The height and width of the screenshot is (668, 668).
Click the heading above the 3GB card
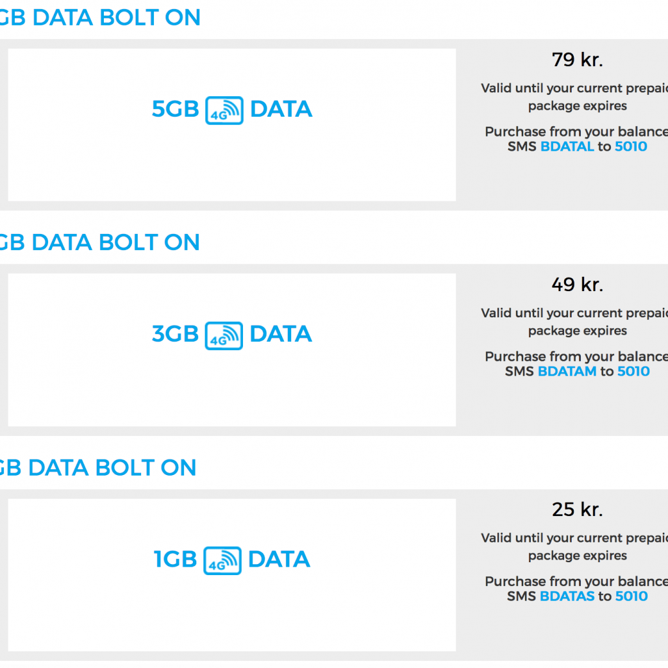(x=99, y=242)
